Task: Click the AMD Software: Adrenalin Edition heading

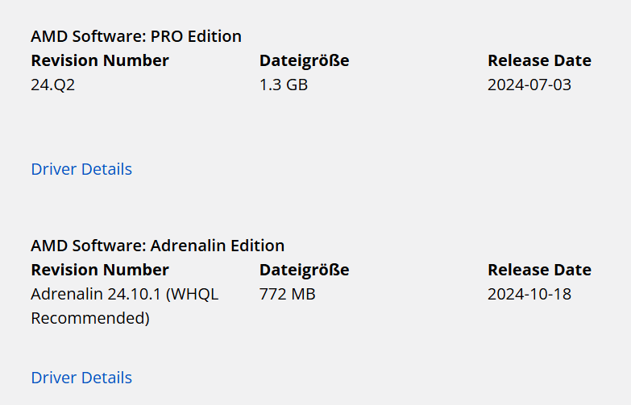Action: (157, 246)
